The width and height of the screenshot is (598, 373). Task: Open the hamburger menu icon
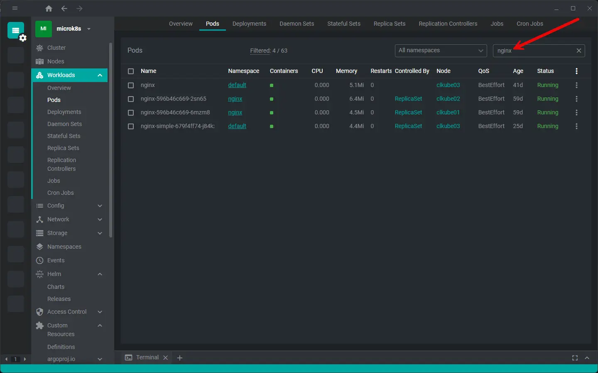point(15,8)
